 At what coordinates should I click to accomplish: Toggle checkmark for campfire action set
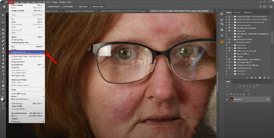226,57
